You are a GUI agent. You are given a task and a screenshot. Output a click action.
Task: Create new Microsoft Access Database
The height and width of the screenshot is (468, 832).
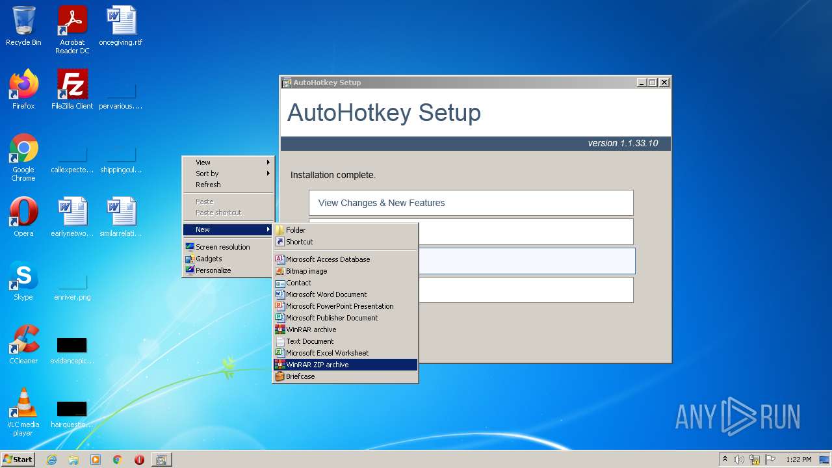pos(345,259)
